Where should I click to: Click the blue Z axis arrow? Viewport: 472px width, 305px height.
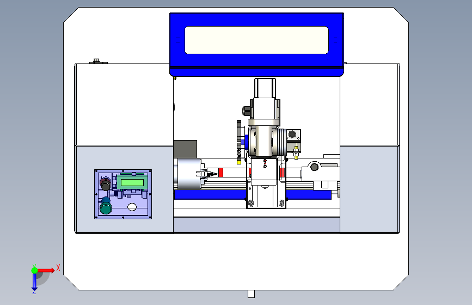point(34,282)
